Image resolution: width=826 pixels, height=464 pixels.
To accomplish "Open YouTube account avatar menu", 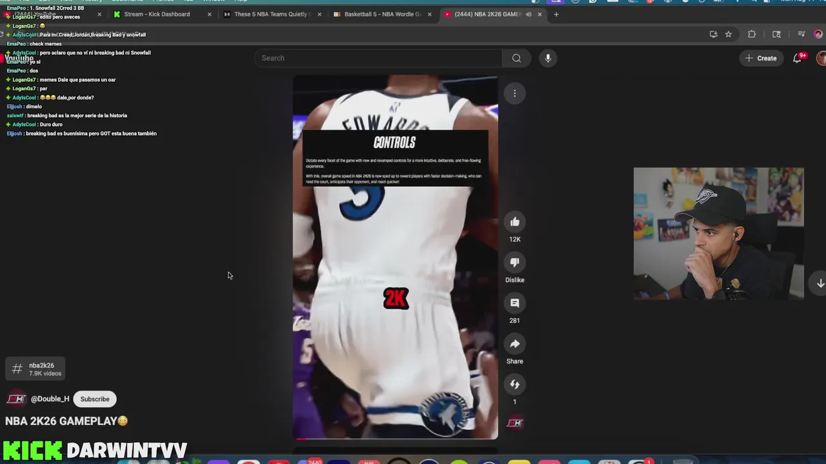I will [x=821, y=58].
